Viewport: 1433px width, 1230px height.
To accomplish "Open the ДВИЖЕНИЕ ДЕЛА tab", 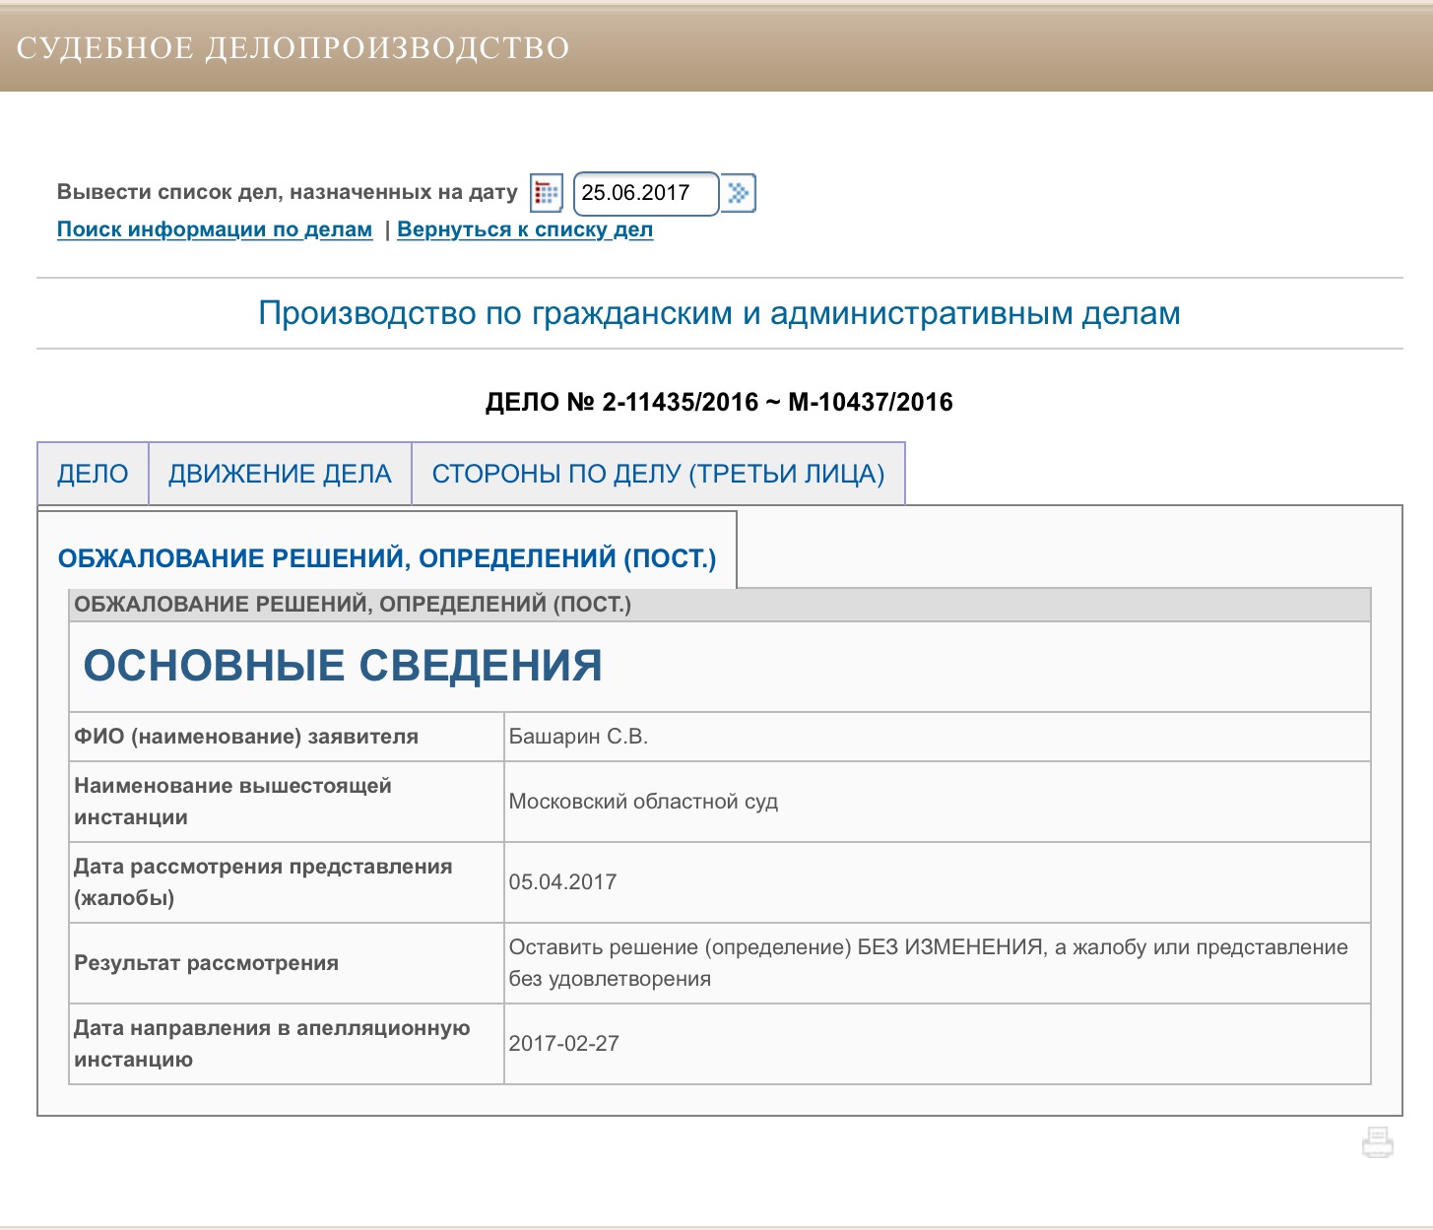I will point(280,474).
